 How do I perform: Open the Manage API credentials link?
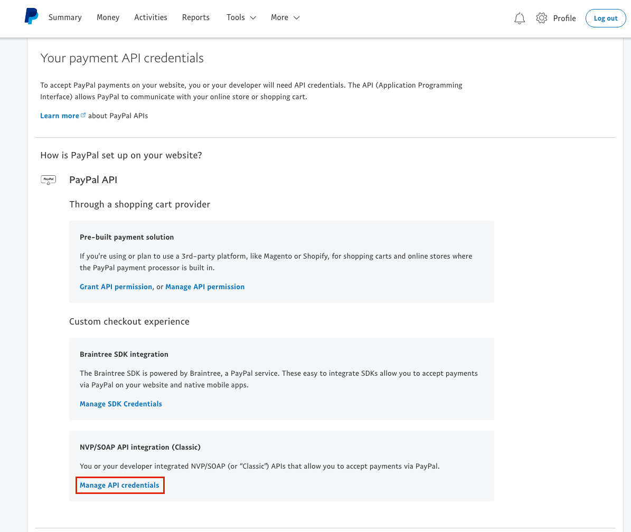tap(119, 485)
